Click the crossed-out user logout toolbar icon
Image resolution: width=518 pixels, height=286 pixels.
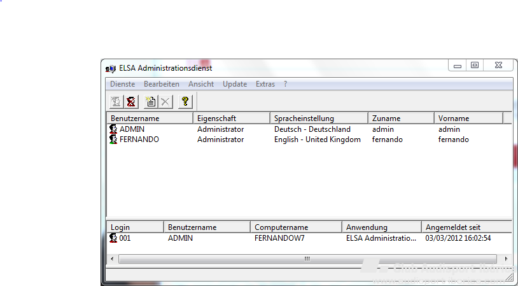point(131,102)
